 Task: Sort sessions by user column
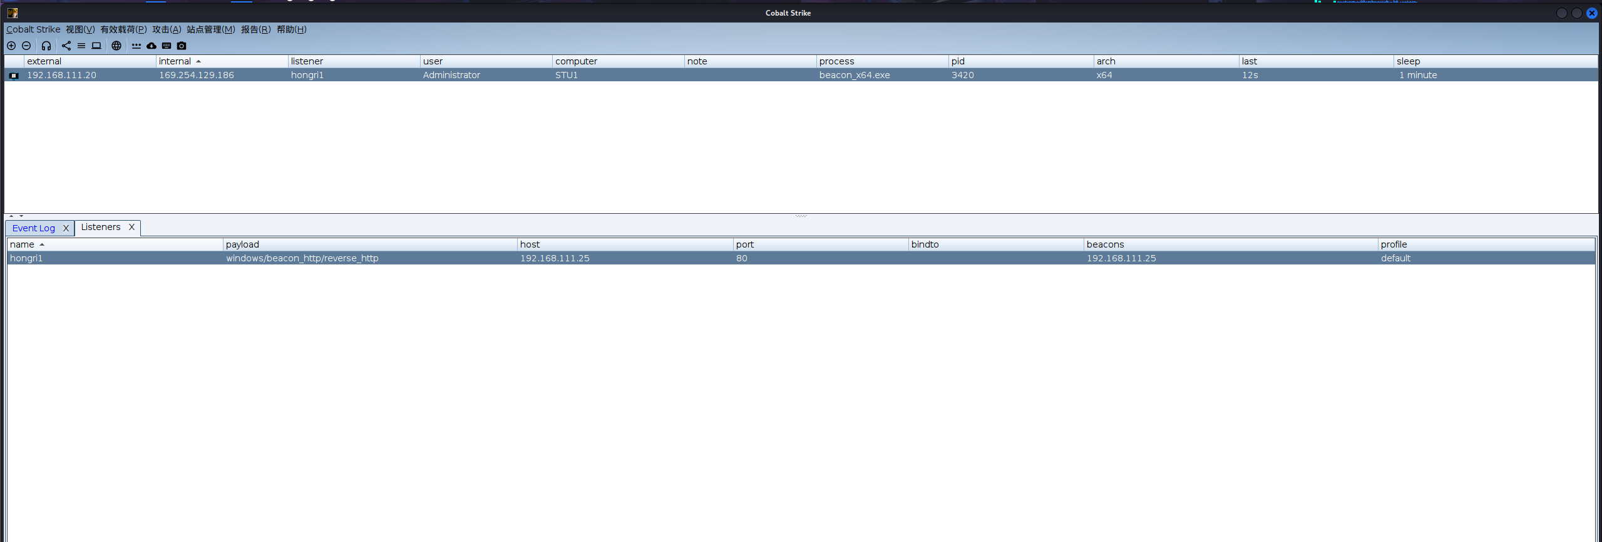pos(486,61)
